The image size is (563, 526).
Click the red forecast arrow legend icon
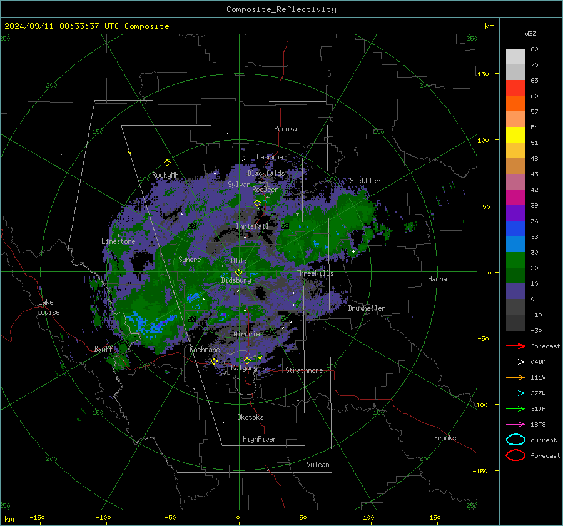click(x=515, y=346)
